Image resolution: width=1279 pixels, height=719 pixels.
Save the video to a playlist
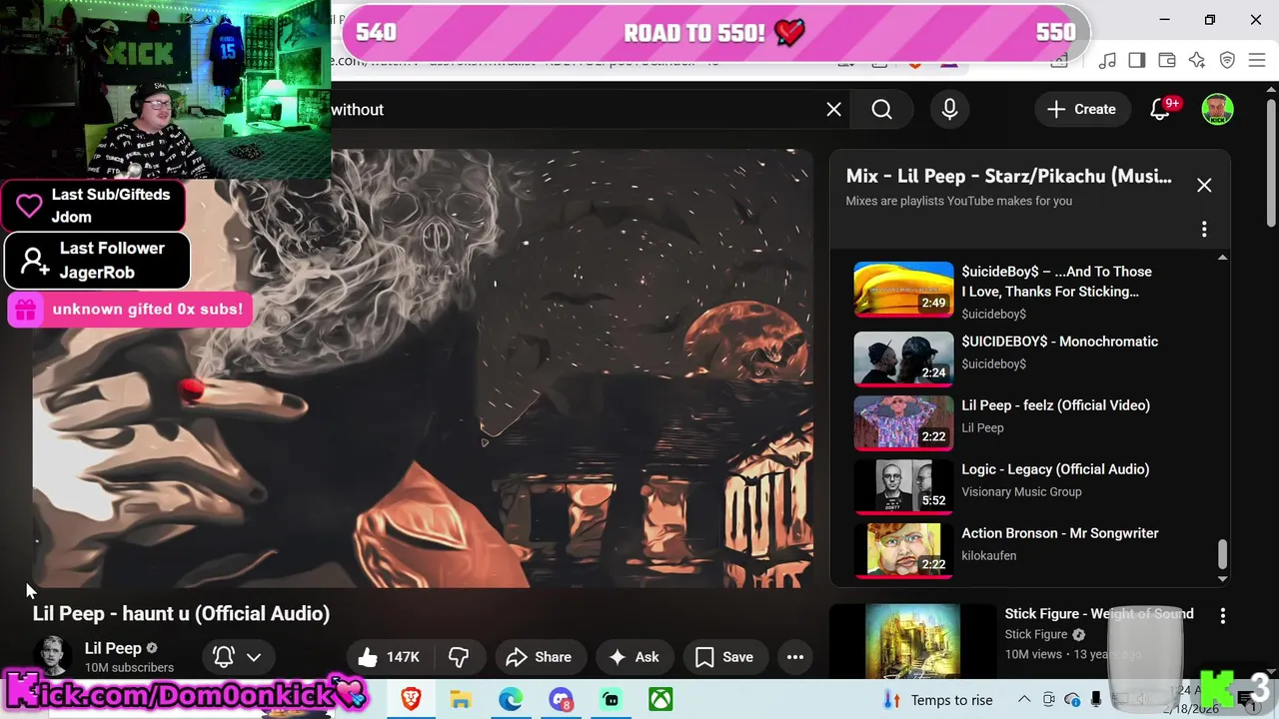[x=724, y=657]
